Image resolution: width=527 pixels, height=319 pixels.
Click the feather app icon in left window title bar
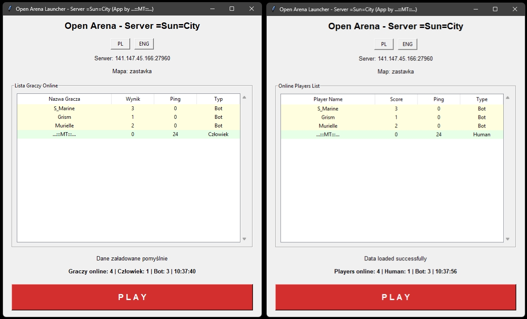pyautogui.click(x=9, y=9)
